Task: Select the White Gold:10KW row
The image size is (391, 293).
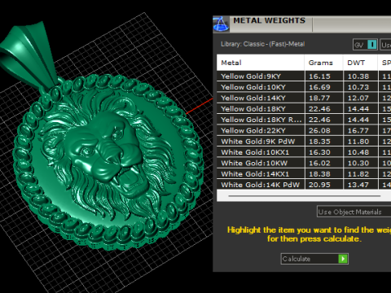Action: pos(304,163)
